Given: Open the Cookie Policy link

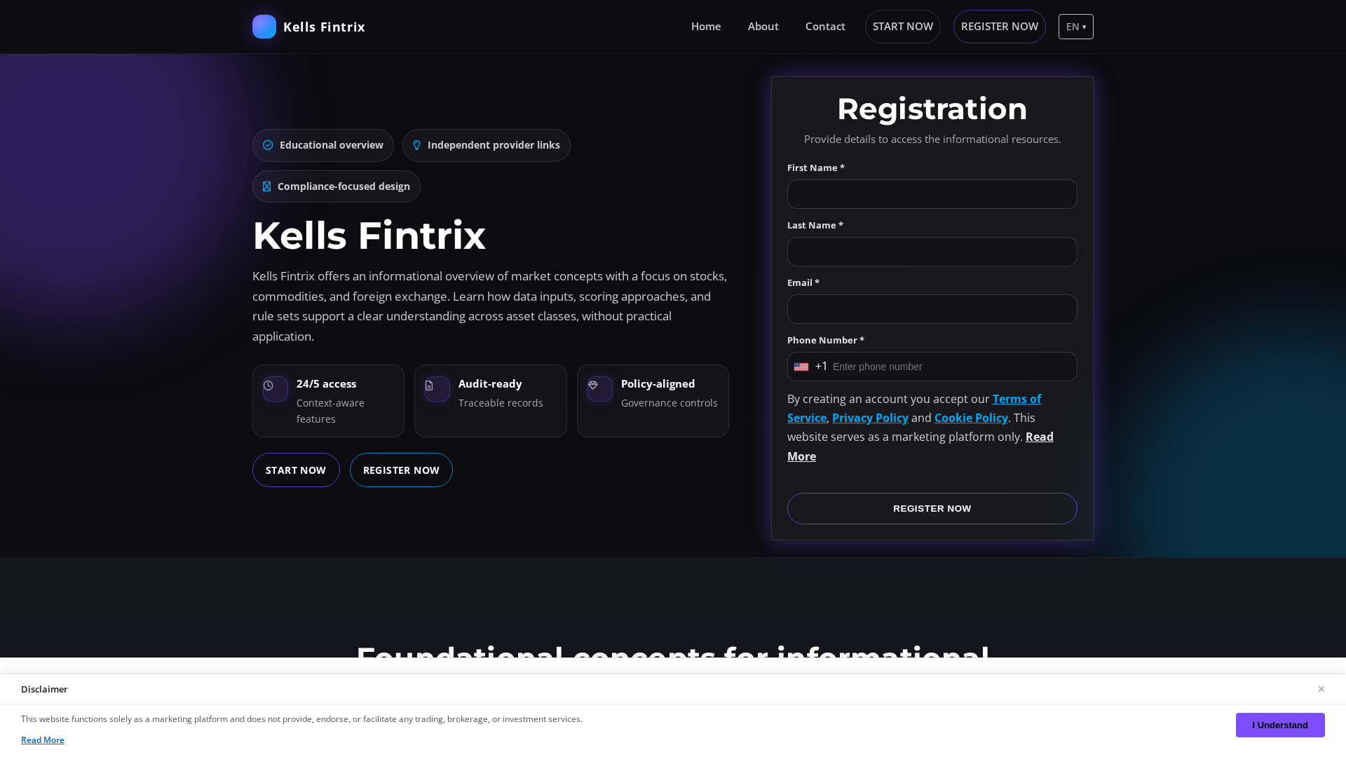Looking at the screenshot, I should tap(971, 418).
